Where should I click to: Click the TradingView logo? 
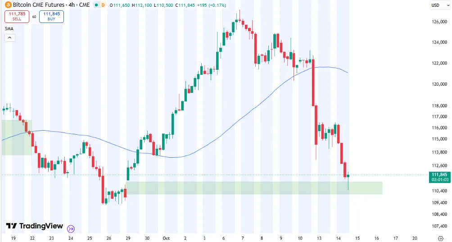pos(34,226)
